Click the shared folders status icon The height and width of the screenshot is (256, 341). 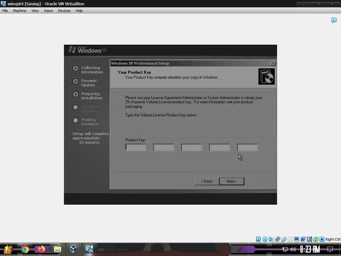point(290,239)
